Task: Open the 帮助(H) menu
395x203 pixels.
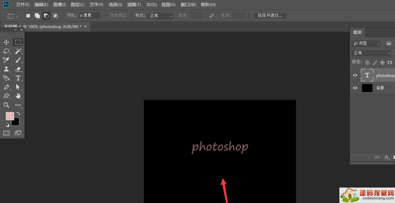Action: tap(208, 5)
